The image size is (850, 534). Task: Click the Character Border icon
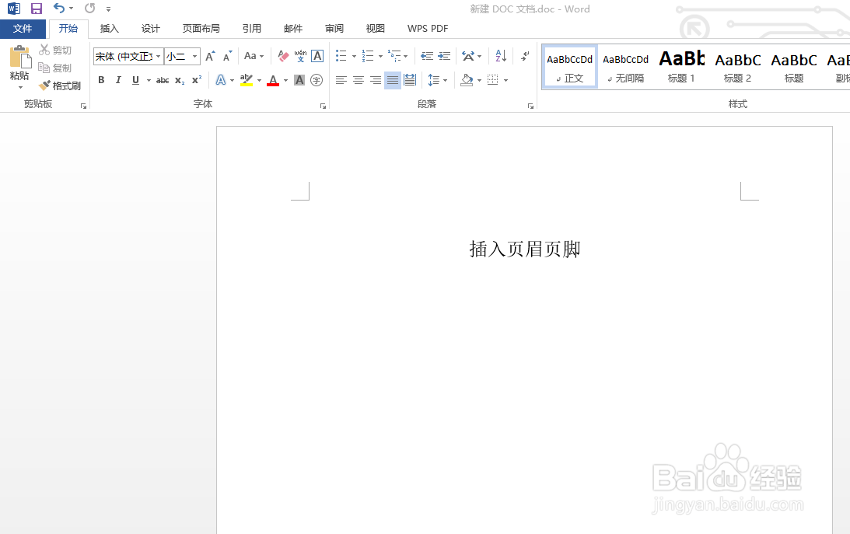click(x=317, y=56)
